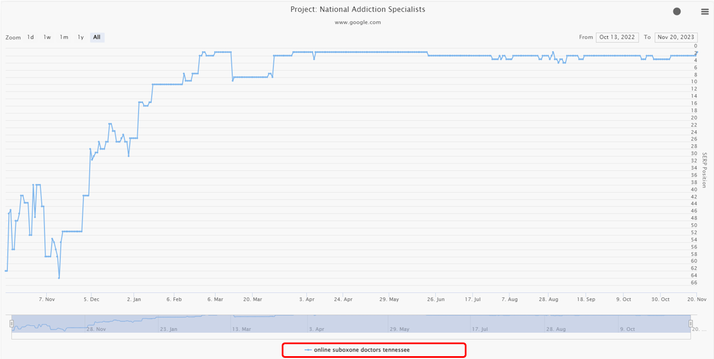This screenshot has height=359, width=714.
Task: Click the 28. Aug x-axis label
Action: [x=548, y=299]
